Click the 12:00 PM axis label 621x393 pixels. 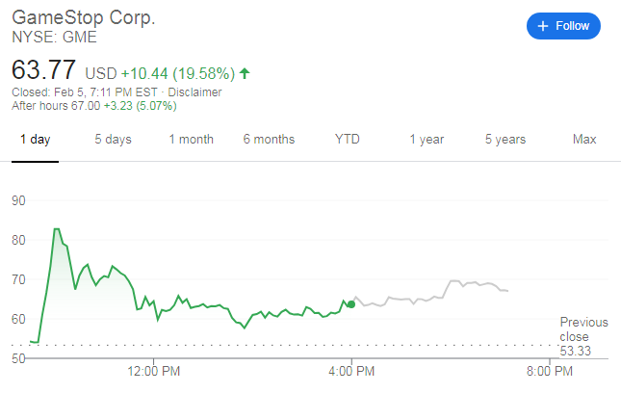point(154,370)
